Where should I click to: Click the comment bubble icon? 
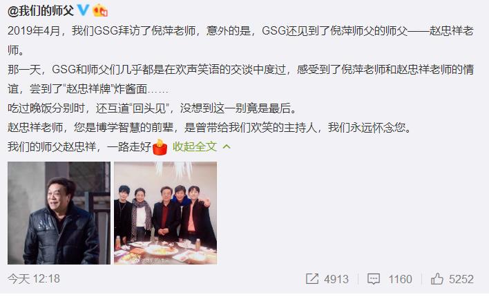point(373,279)
